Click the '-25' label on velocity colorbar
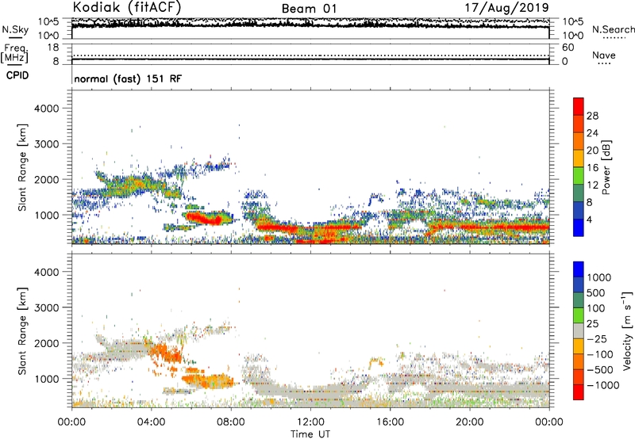Screen dimensions: 635x439 (597, 339)
